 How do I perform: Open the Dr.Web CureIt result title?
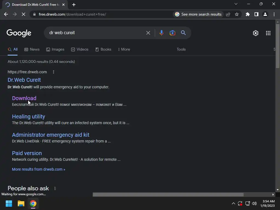tap(24, 80)
